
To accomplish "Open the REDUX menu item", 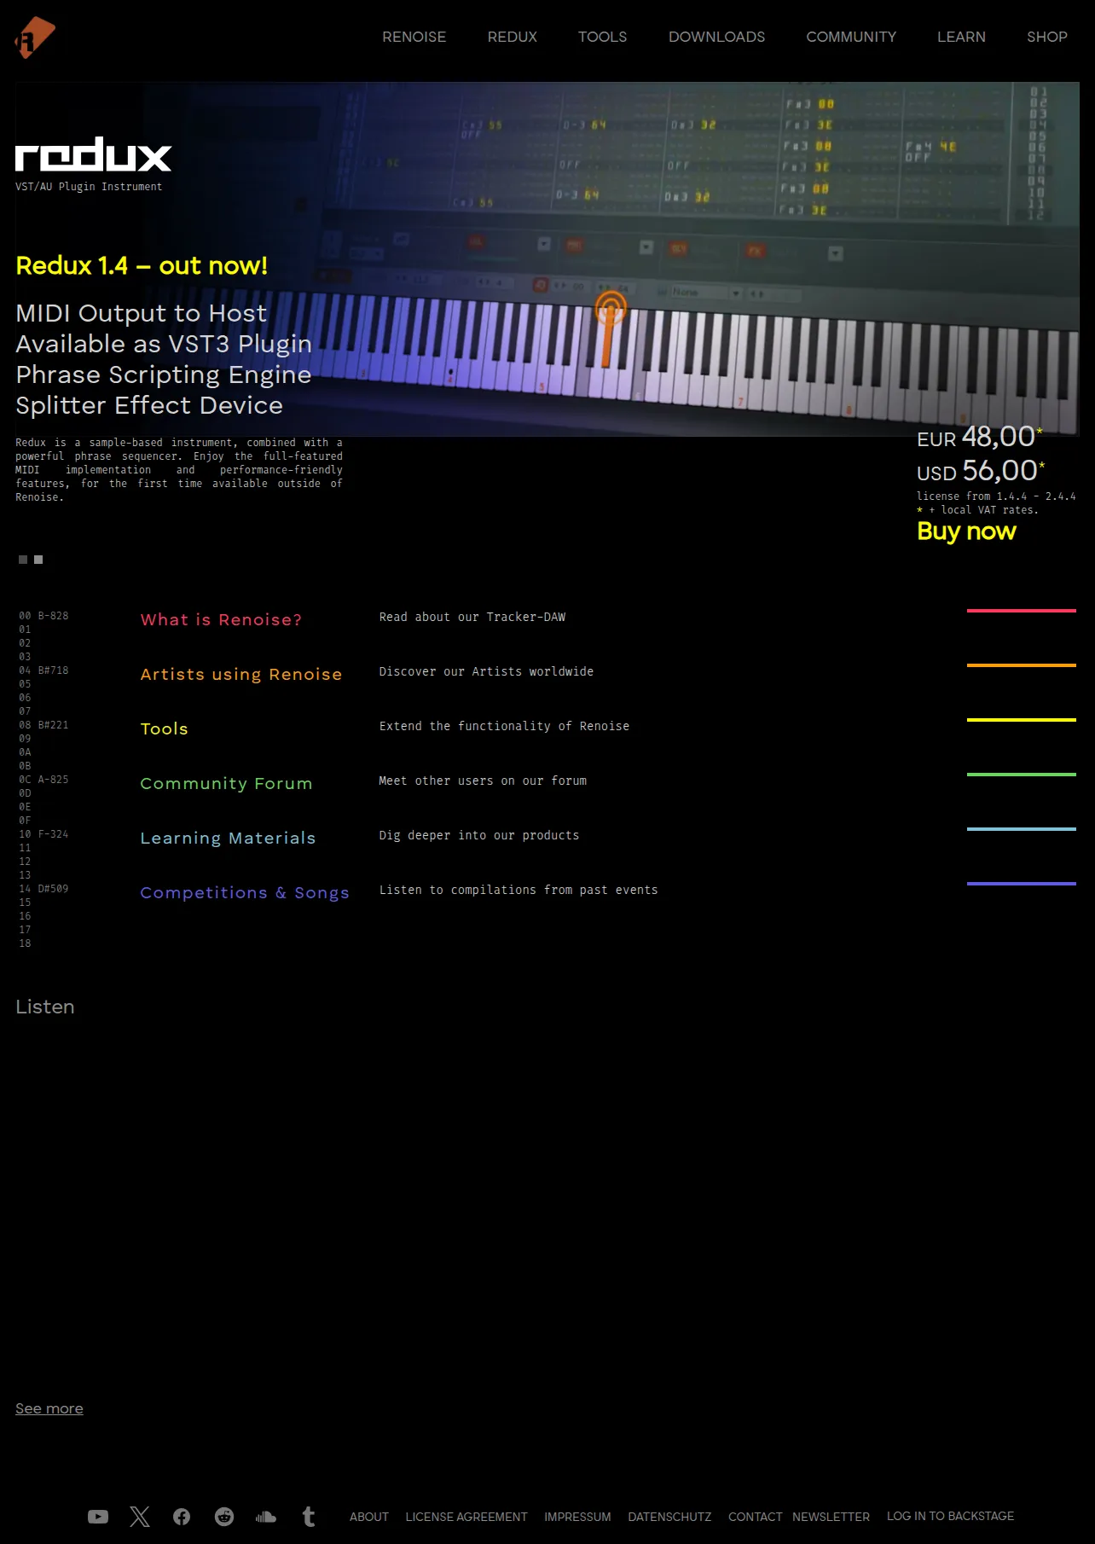I will 513,37.
